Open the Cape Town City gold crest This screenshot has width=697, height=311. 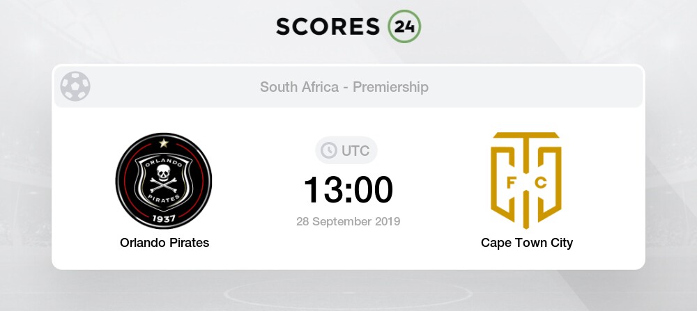pyautogui.click(x=526, y=180)
